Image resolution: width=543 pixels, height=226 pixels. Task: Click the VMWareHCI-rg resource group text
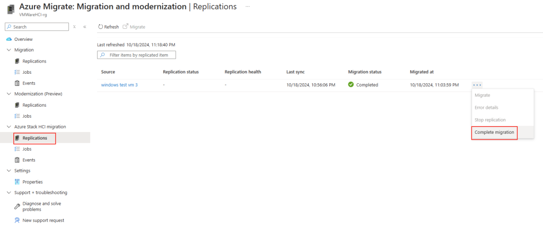coord(33,15)
